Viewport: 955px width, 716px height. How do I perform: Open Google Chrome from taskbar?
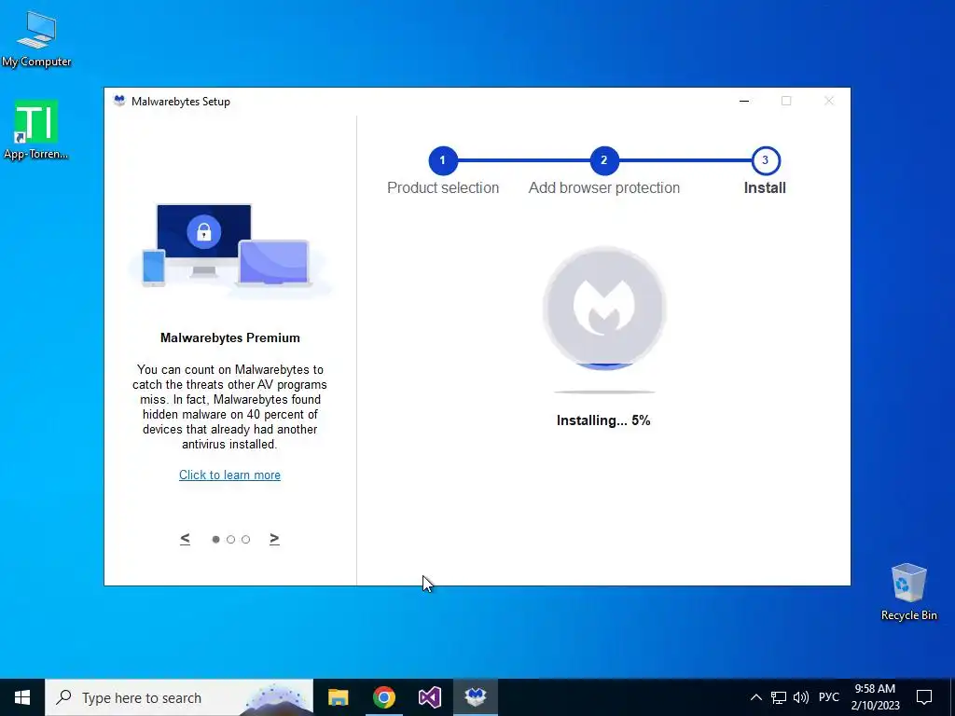[x=383, y=697]
